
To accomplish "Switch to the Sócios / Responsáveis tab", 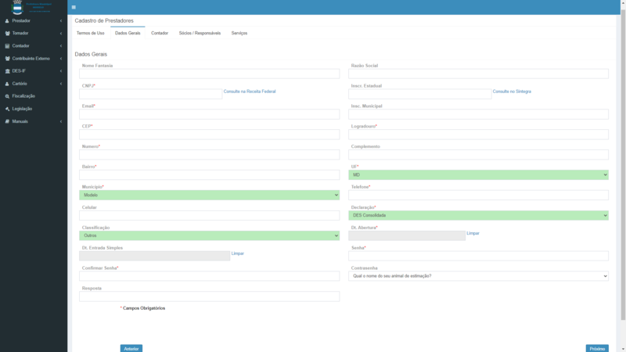I will click(x=200, y=33).
